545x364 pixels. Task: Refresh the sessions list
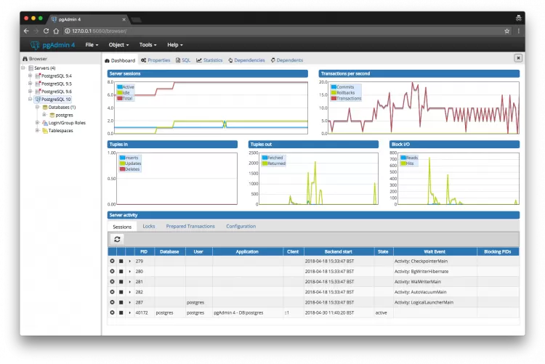coord(117,239)
